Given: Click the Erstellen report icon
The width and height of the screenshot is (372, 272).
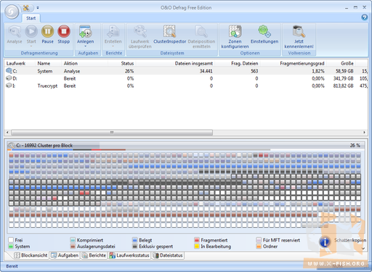Looking at the screenshot, I should 113,31.
